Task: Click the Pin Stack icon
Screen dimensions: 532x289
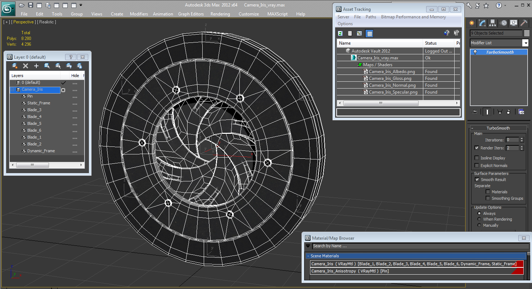Action: coord(474,112)
